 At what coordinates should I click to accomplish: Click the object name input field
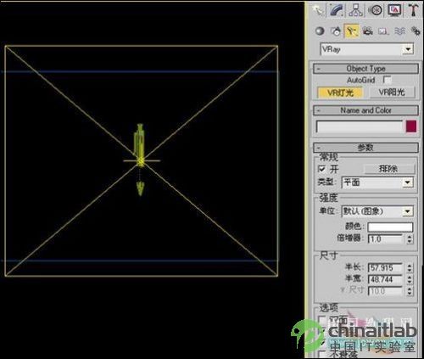coord(360,126)
